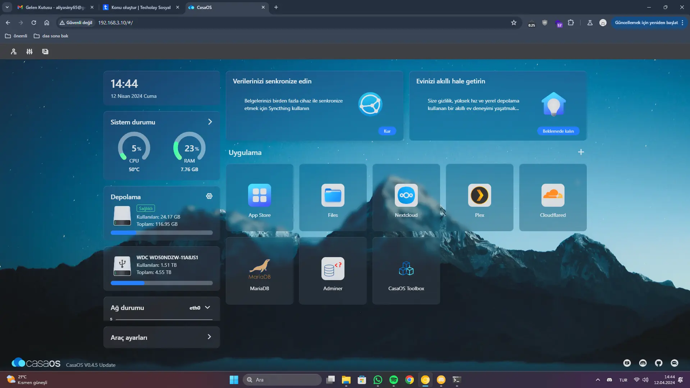Launch the Nextcloud app
The image size is (690, 388).
pyautogui.click(x=406, y=197)
